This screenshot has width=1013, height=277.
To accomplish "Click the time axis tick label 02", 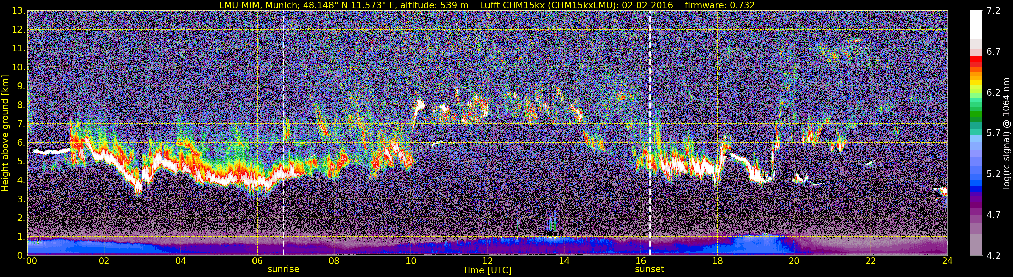I will coord(104,261).
